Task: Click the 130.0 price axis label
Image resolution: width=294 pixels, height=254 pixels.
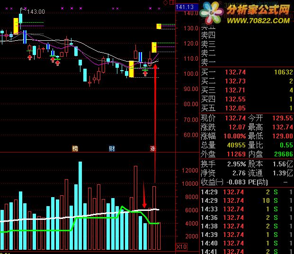Action: (x=191, y=28)
